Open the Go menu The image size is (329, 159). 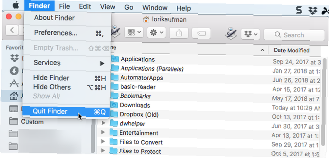[129, 7]
